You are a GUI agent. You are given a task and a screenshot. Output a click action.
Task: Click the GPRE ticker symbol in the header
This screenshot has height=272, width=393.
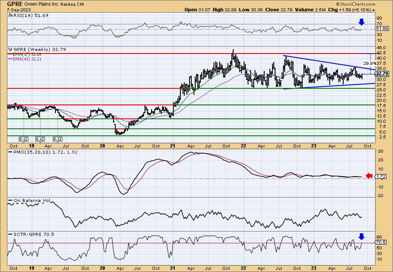15,4
